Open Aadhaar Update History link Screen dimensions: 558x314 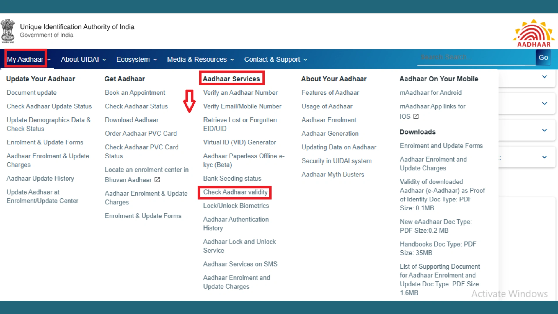click(40, 178)
